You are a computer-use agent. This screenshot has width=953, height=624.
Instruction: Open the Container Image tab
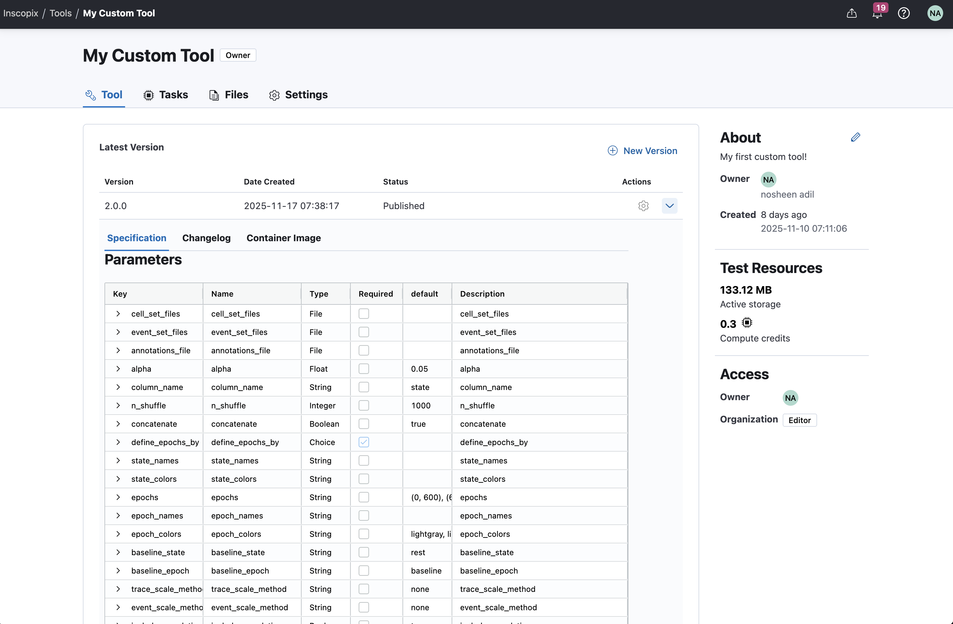284,238
